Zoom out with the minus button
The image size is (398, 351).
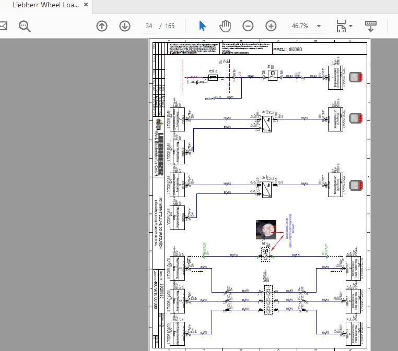click(248, 26)
